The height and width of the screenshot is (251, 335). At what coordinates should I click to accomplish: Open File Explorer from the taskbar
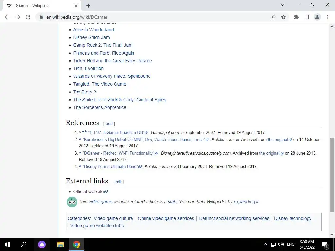coord(60,244)
